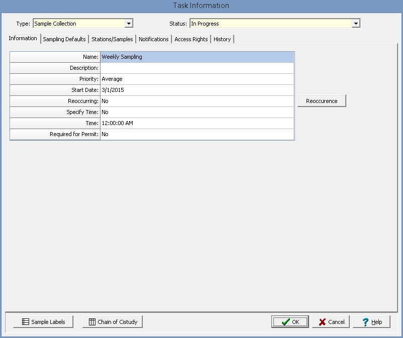This screenshot has width=403, height=338.
Task: Toggle the Reoccurring value field
Action: (196, 101)
